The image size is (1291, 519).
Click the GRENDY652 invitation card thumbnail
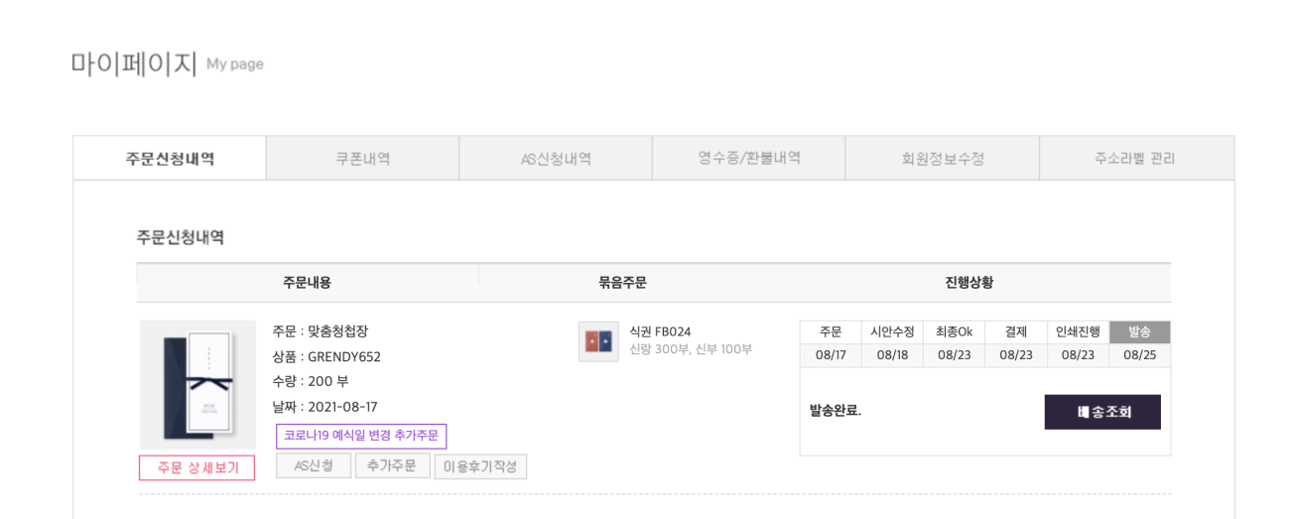point(197,384)
